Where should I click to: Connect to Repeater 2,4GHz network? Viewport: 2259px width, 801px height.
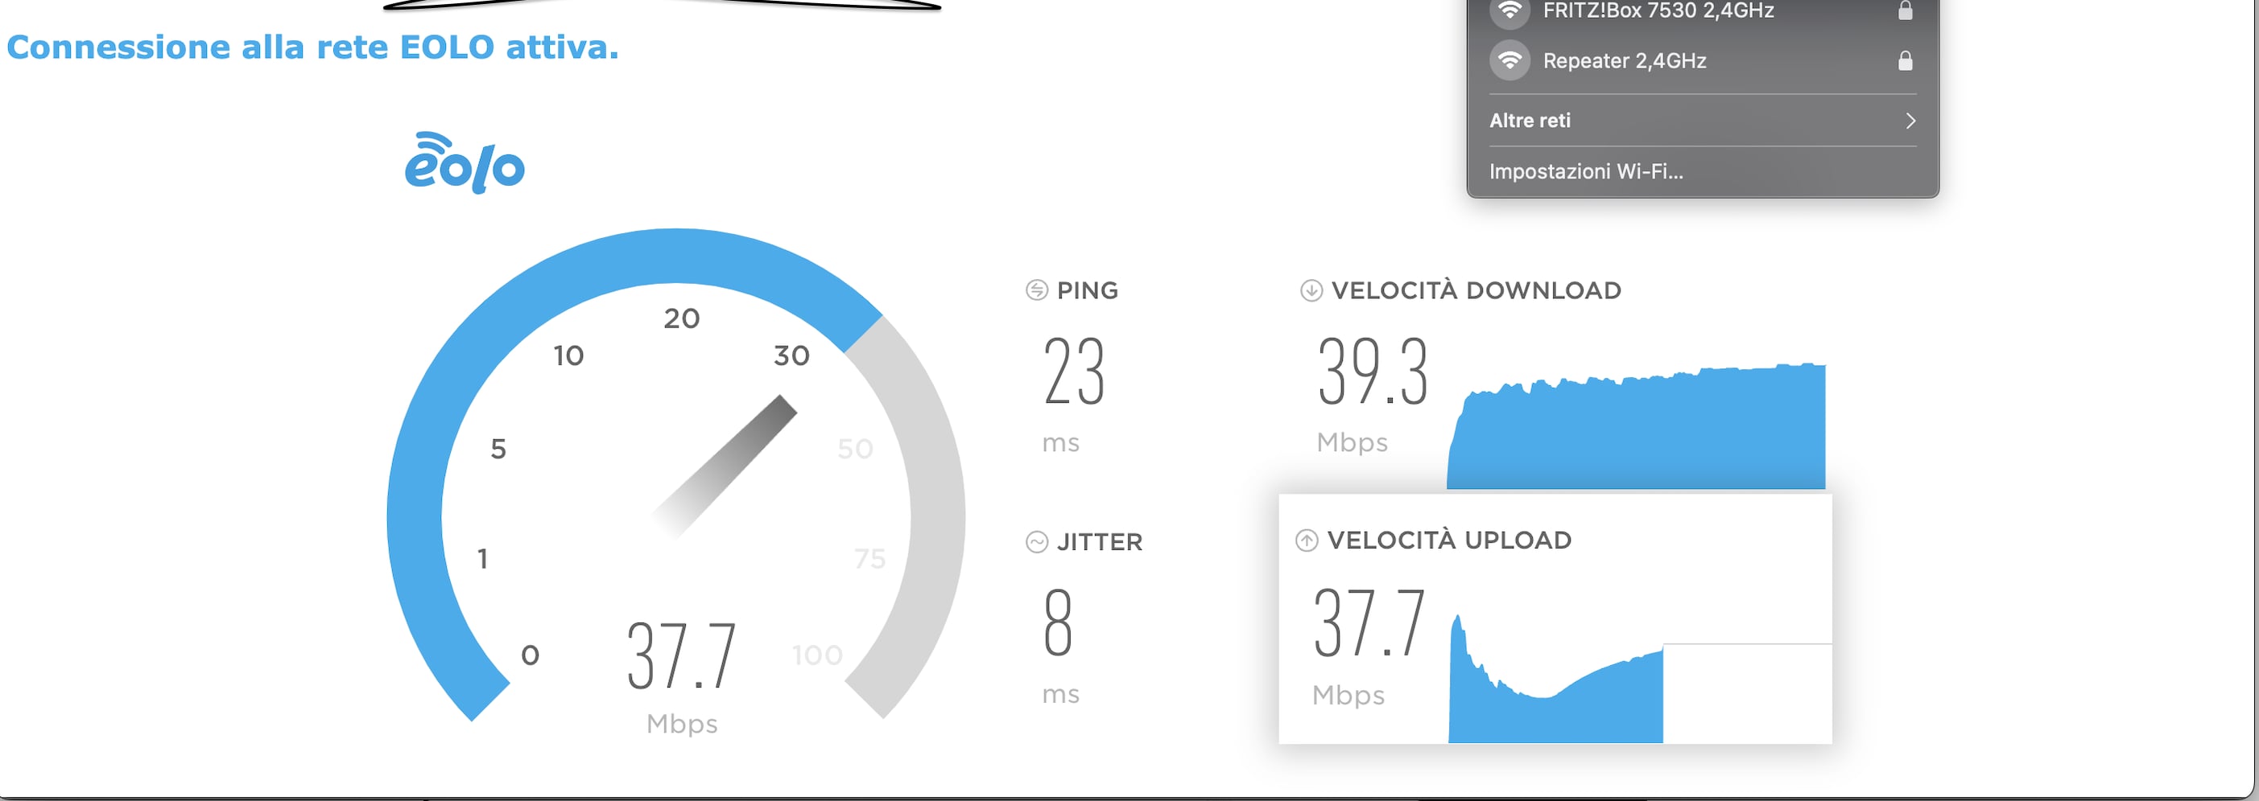(x=1702, y=60)
